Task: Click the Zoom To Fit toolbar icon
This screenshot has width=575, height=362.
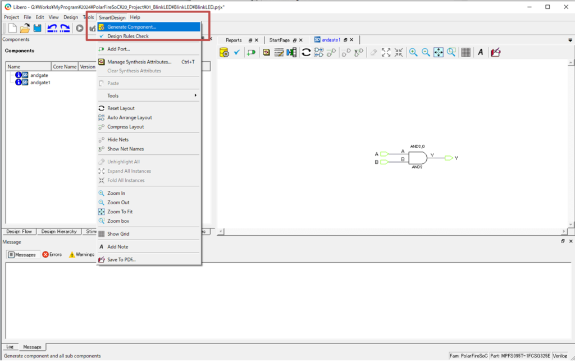Action: click(439, 52)
